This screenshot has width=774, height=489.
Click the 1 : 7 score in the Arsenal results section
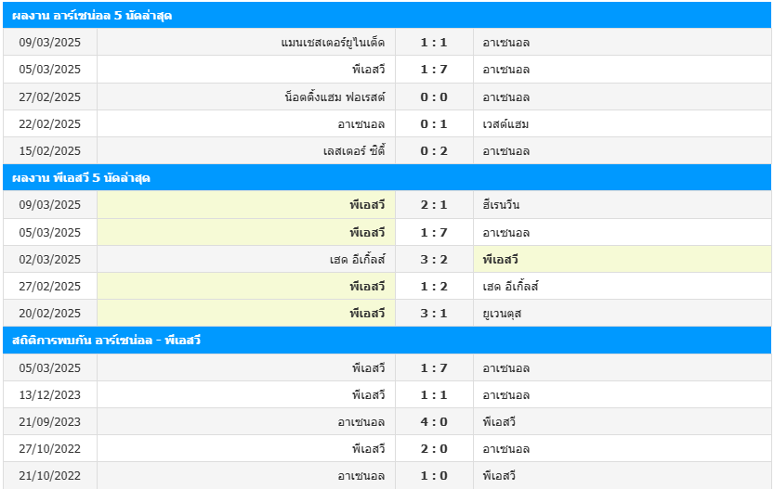434,70
